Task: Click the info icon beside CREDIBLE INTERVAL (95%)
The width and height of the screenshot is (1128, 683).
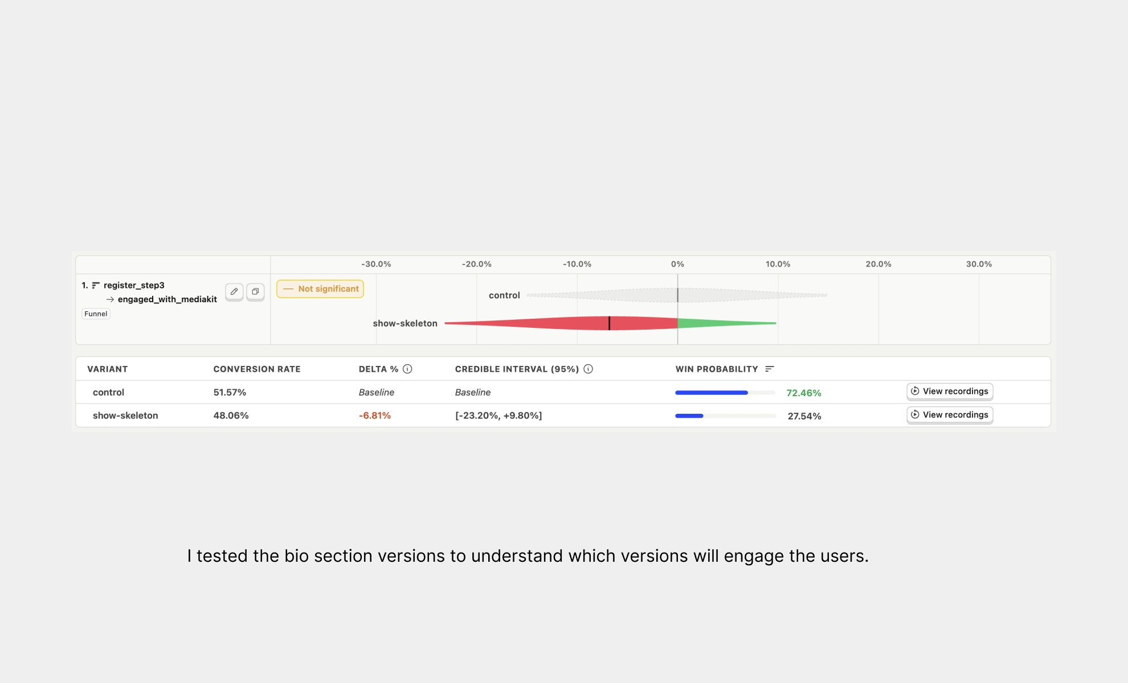Action: pos(588,369)
